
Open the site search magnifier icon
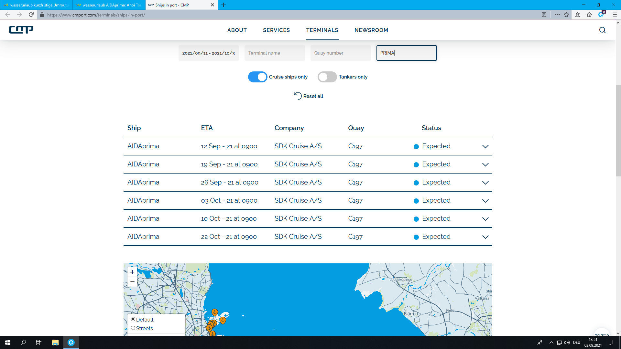click(602, 30)
